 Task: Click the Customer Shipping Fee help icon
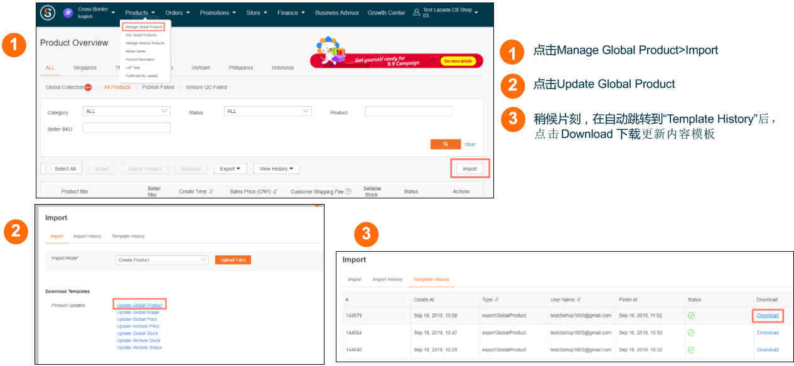point(348,191)
